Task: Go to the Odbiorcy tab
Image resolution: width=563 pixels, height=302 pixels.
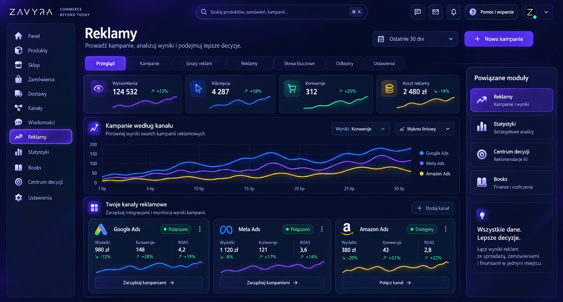Action: 345,63
